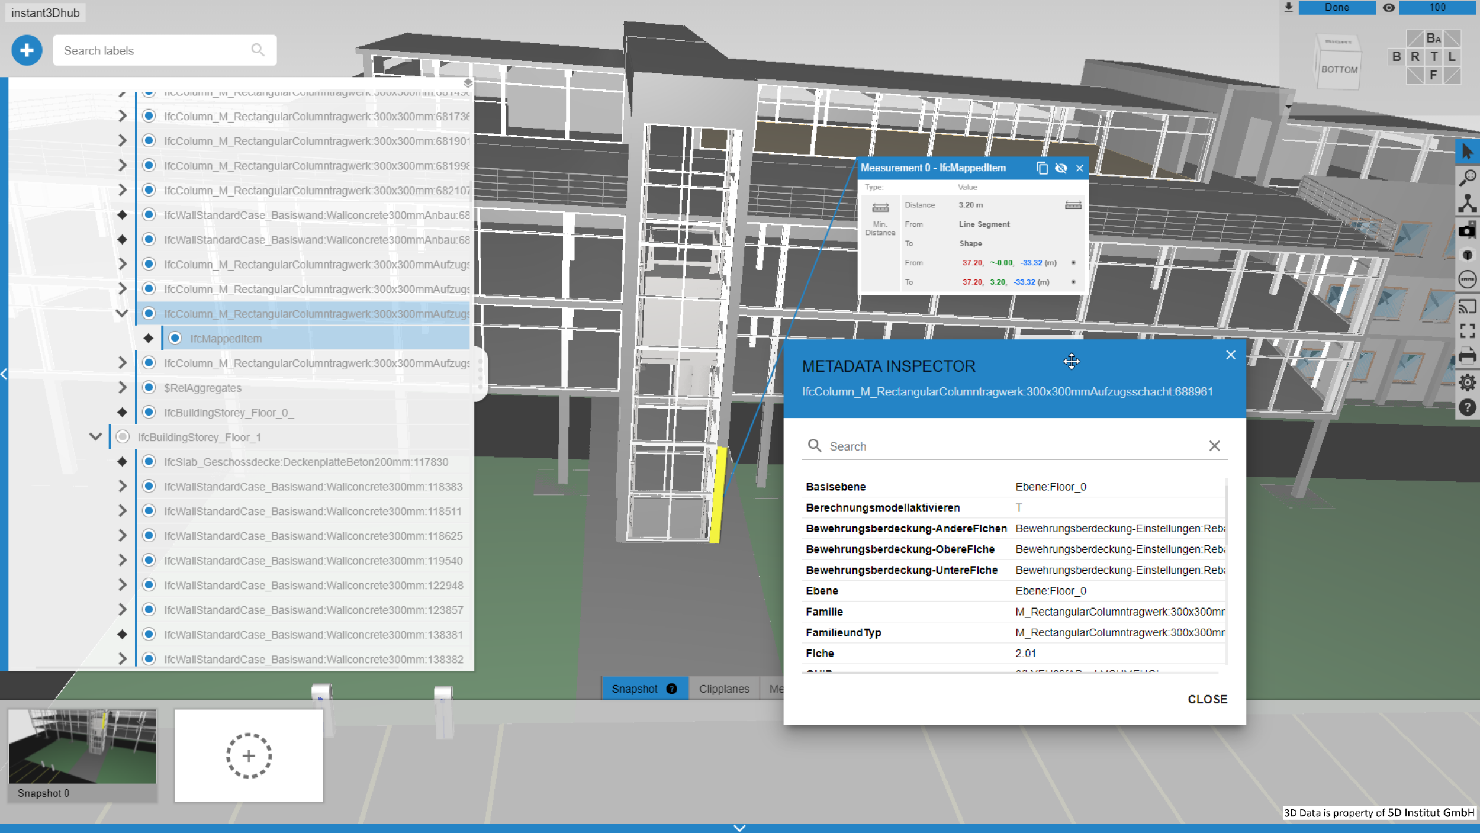Image resolution: width=1480 pixels, height=833 pixels.
Task: Select the IfcMappedItem radio button
Action: pos(175,338)
